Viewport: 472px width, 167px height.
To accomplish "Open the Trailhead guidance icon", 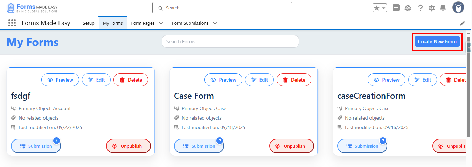I will point(408,8).
